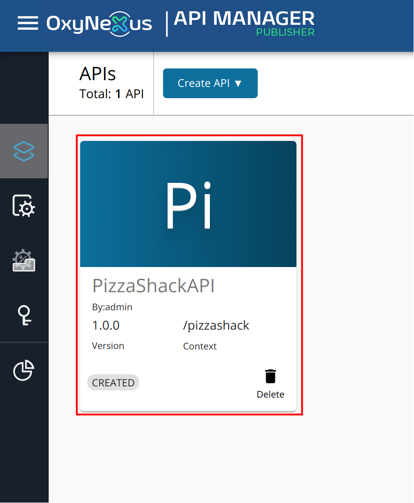The image size is (414, 503).
Task: Open the PizzaShackAPI title link
Action: click(154, 285)
